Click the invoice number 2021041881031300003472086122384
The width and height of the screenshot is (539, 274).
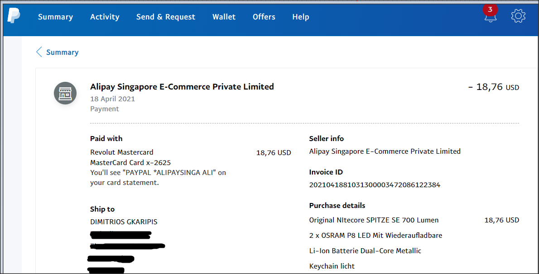pos(375,185)
